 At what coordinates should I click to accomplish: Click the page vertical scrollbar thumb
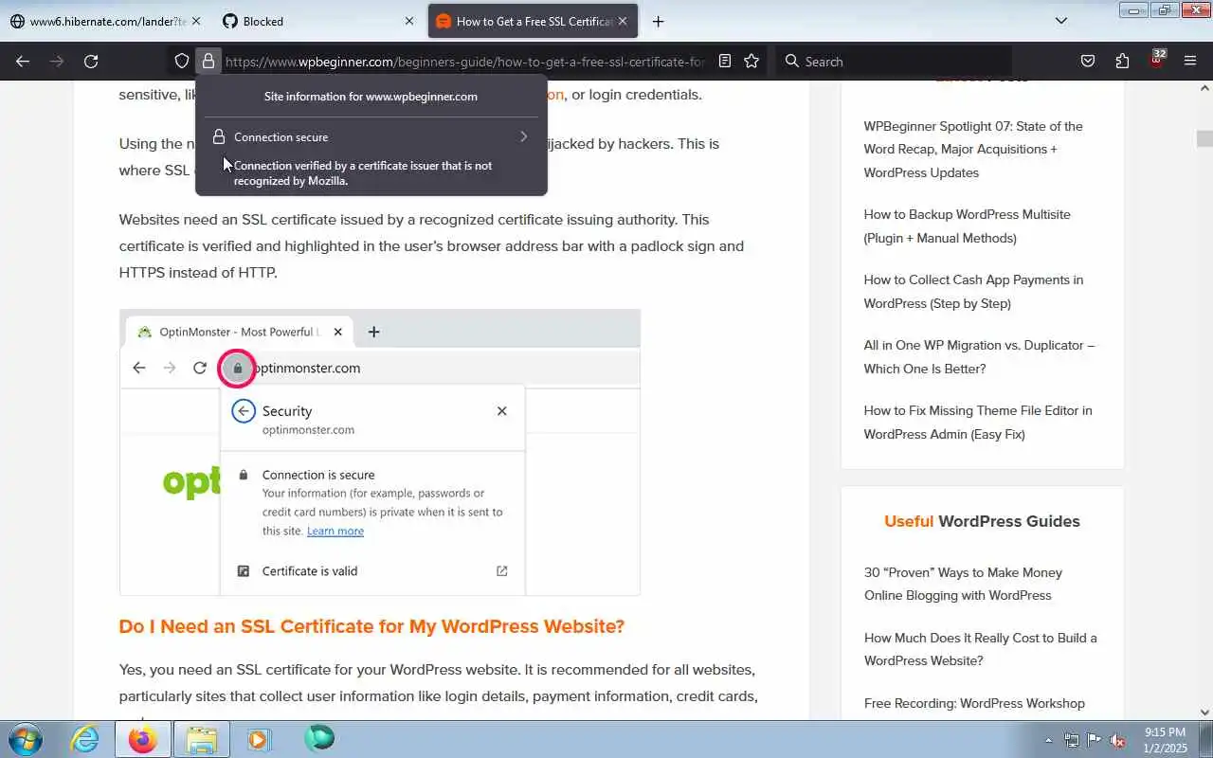(1204, 138)
